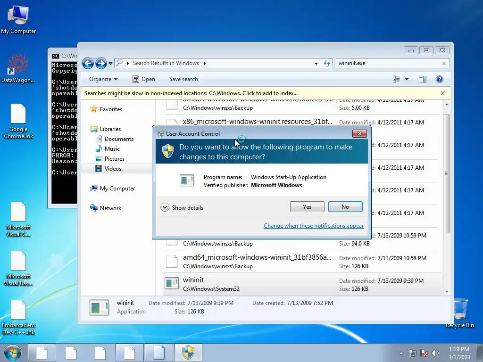Open address bar previous locations dropdown

click(x=316, y=64)
